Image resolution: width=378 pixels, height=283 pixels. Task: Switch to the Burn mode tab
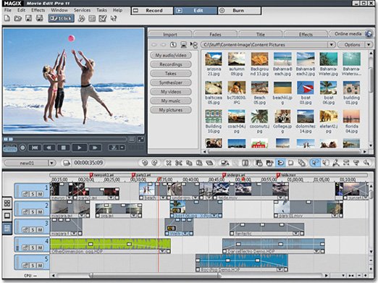240,11
